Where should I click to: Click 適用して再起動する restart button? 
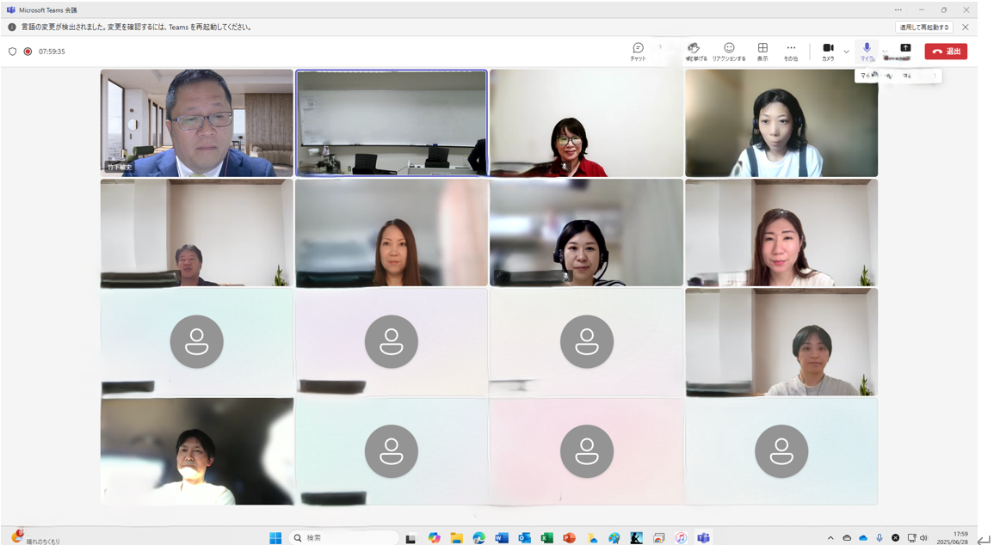pos(924,28)
